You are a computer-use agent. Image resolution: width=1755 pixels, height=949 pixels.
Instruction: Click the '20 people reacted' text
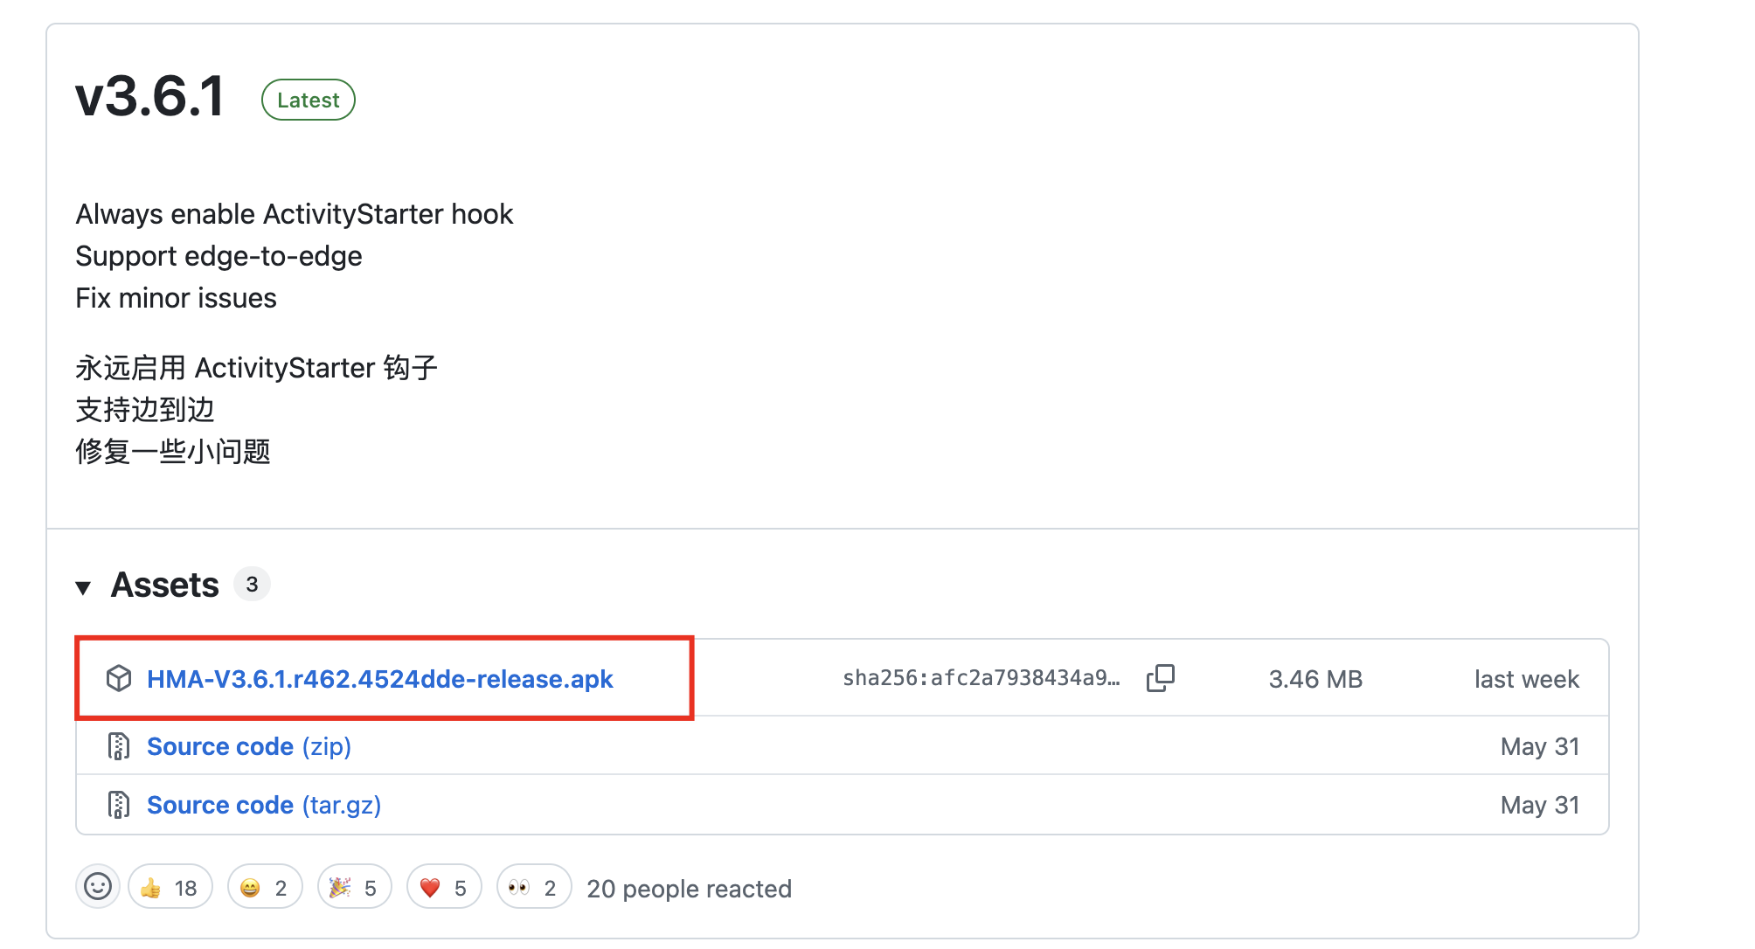(689, 889)
